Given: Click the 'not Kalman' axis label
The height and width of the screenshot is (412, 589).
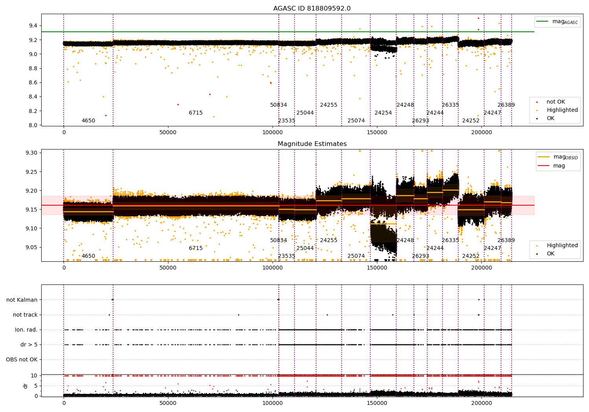Looking at the screenshot, I should [x=22, y=300].
